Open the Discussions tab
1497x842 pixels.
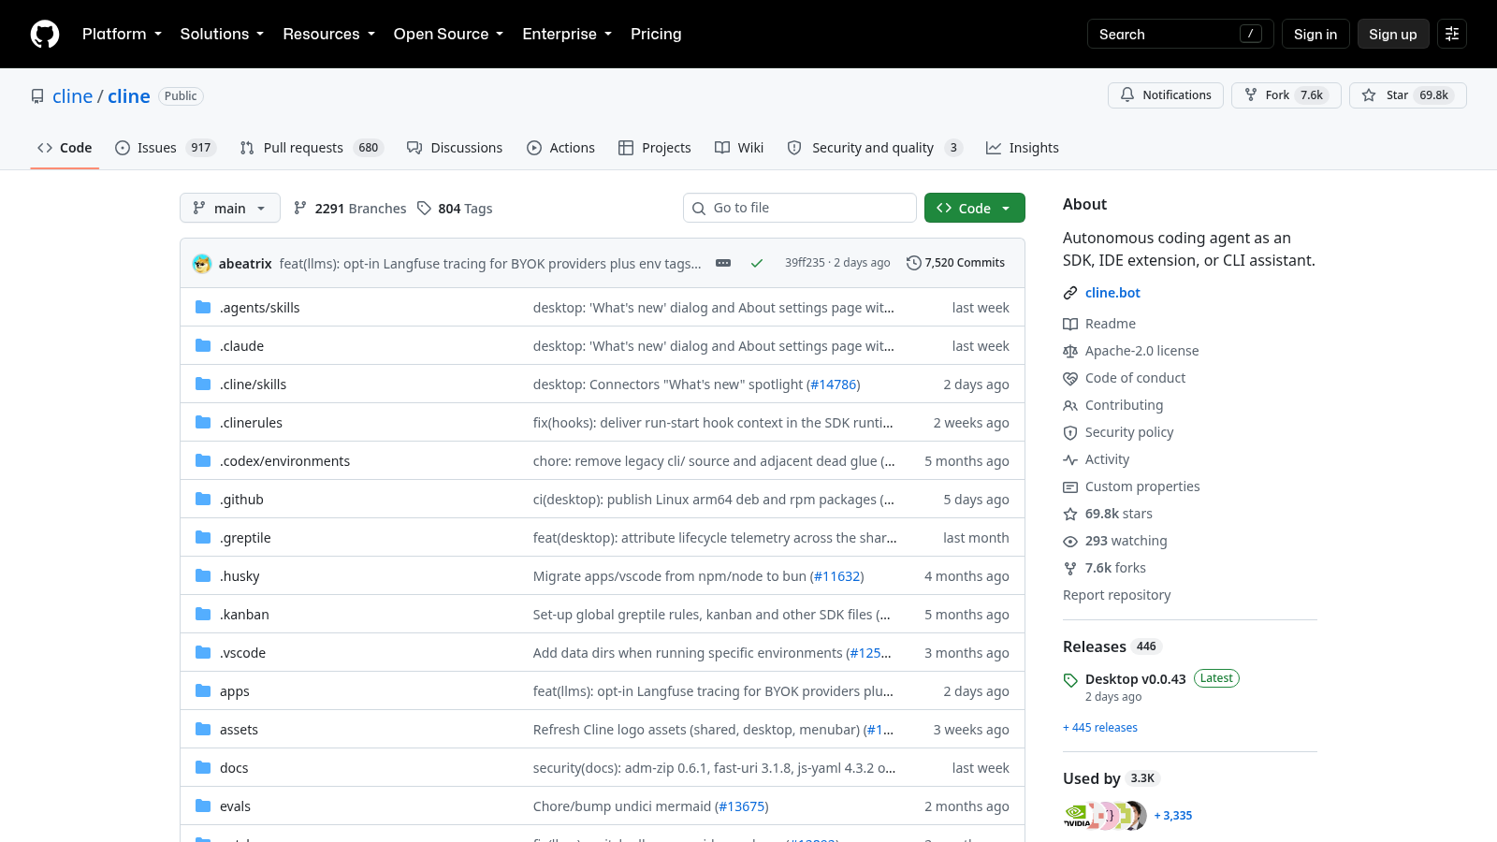(455, 148)
